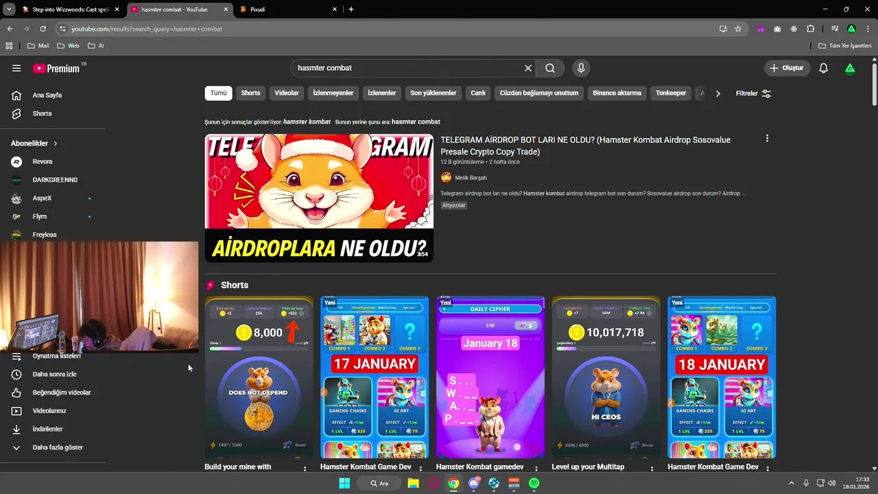Switch to the Step into Wizzwoods tab

click(x=71, y=10)
